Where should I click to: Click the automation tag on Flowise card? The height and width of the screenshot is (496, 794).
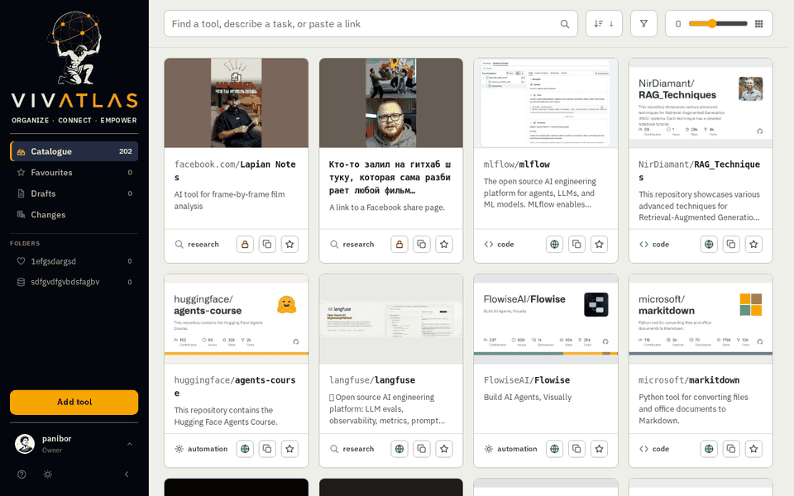(x=510, y=448)
